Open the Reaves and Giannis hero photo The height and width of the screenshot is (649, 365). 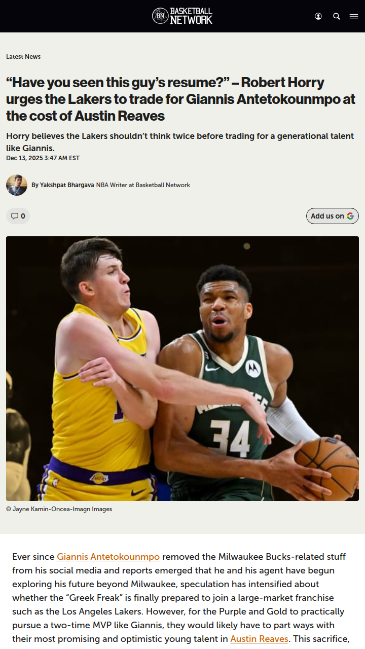(182, 369)
